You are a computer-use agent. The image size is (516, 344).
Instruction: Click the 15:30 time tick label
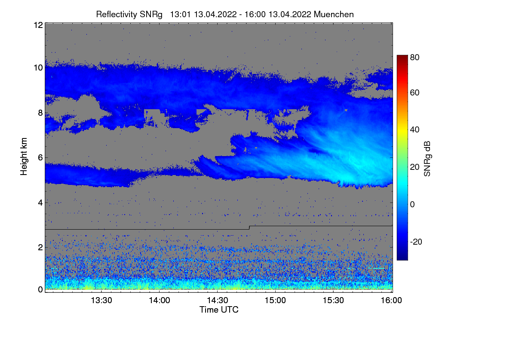point(334,301)
